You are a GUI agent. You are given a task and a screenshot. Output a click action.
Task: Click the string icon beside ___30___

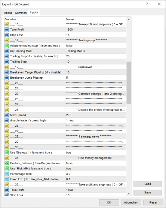[7, 147]
